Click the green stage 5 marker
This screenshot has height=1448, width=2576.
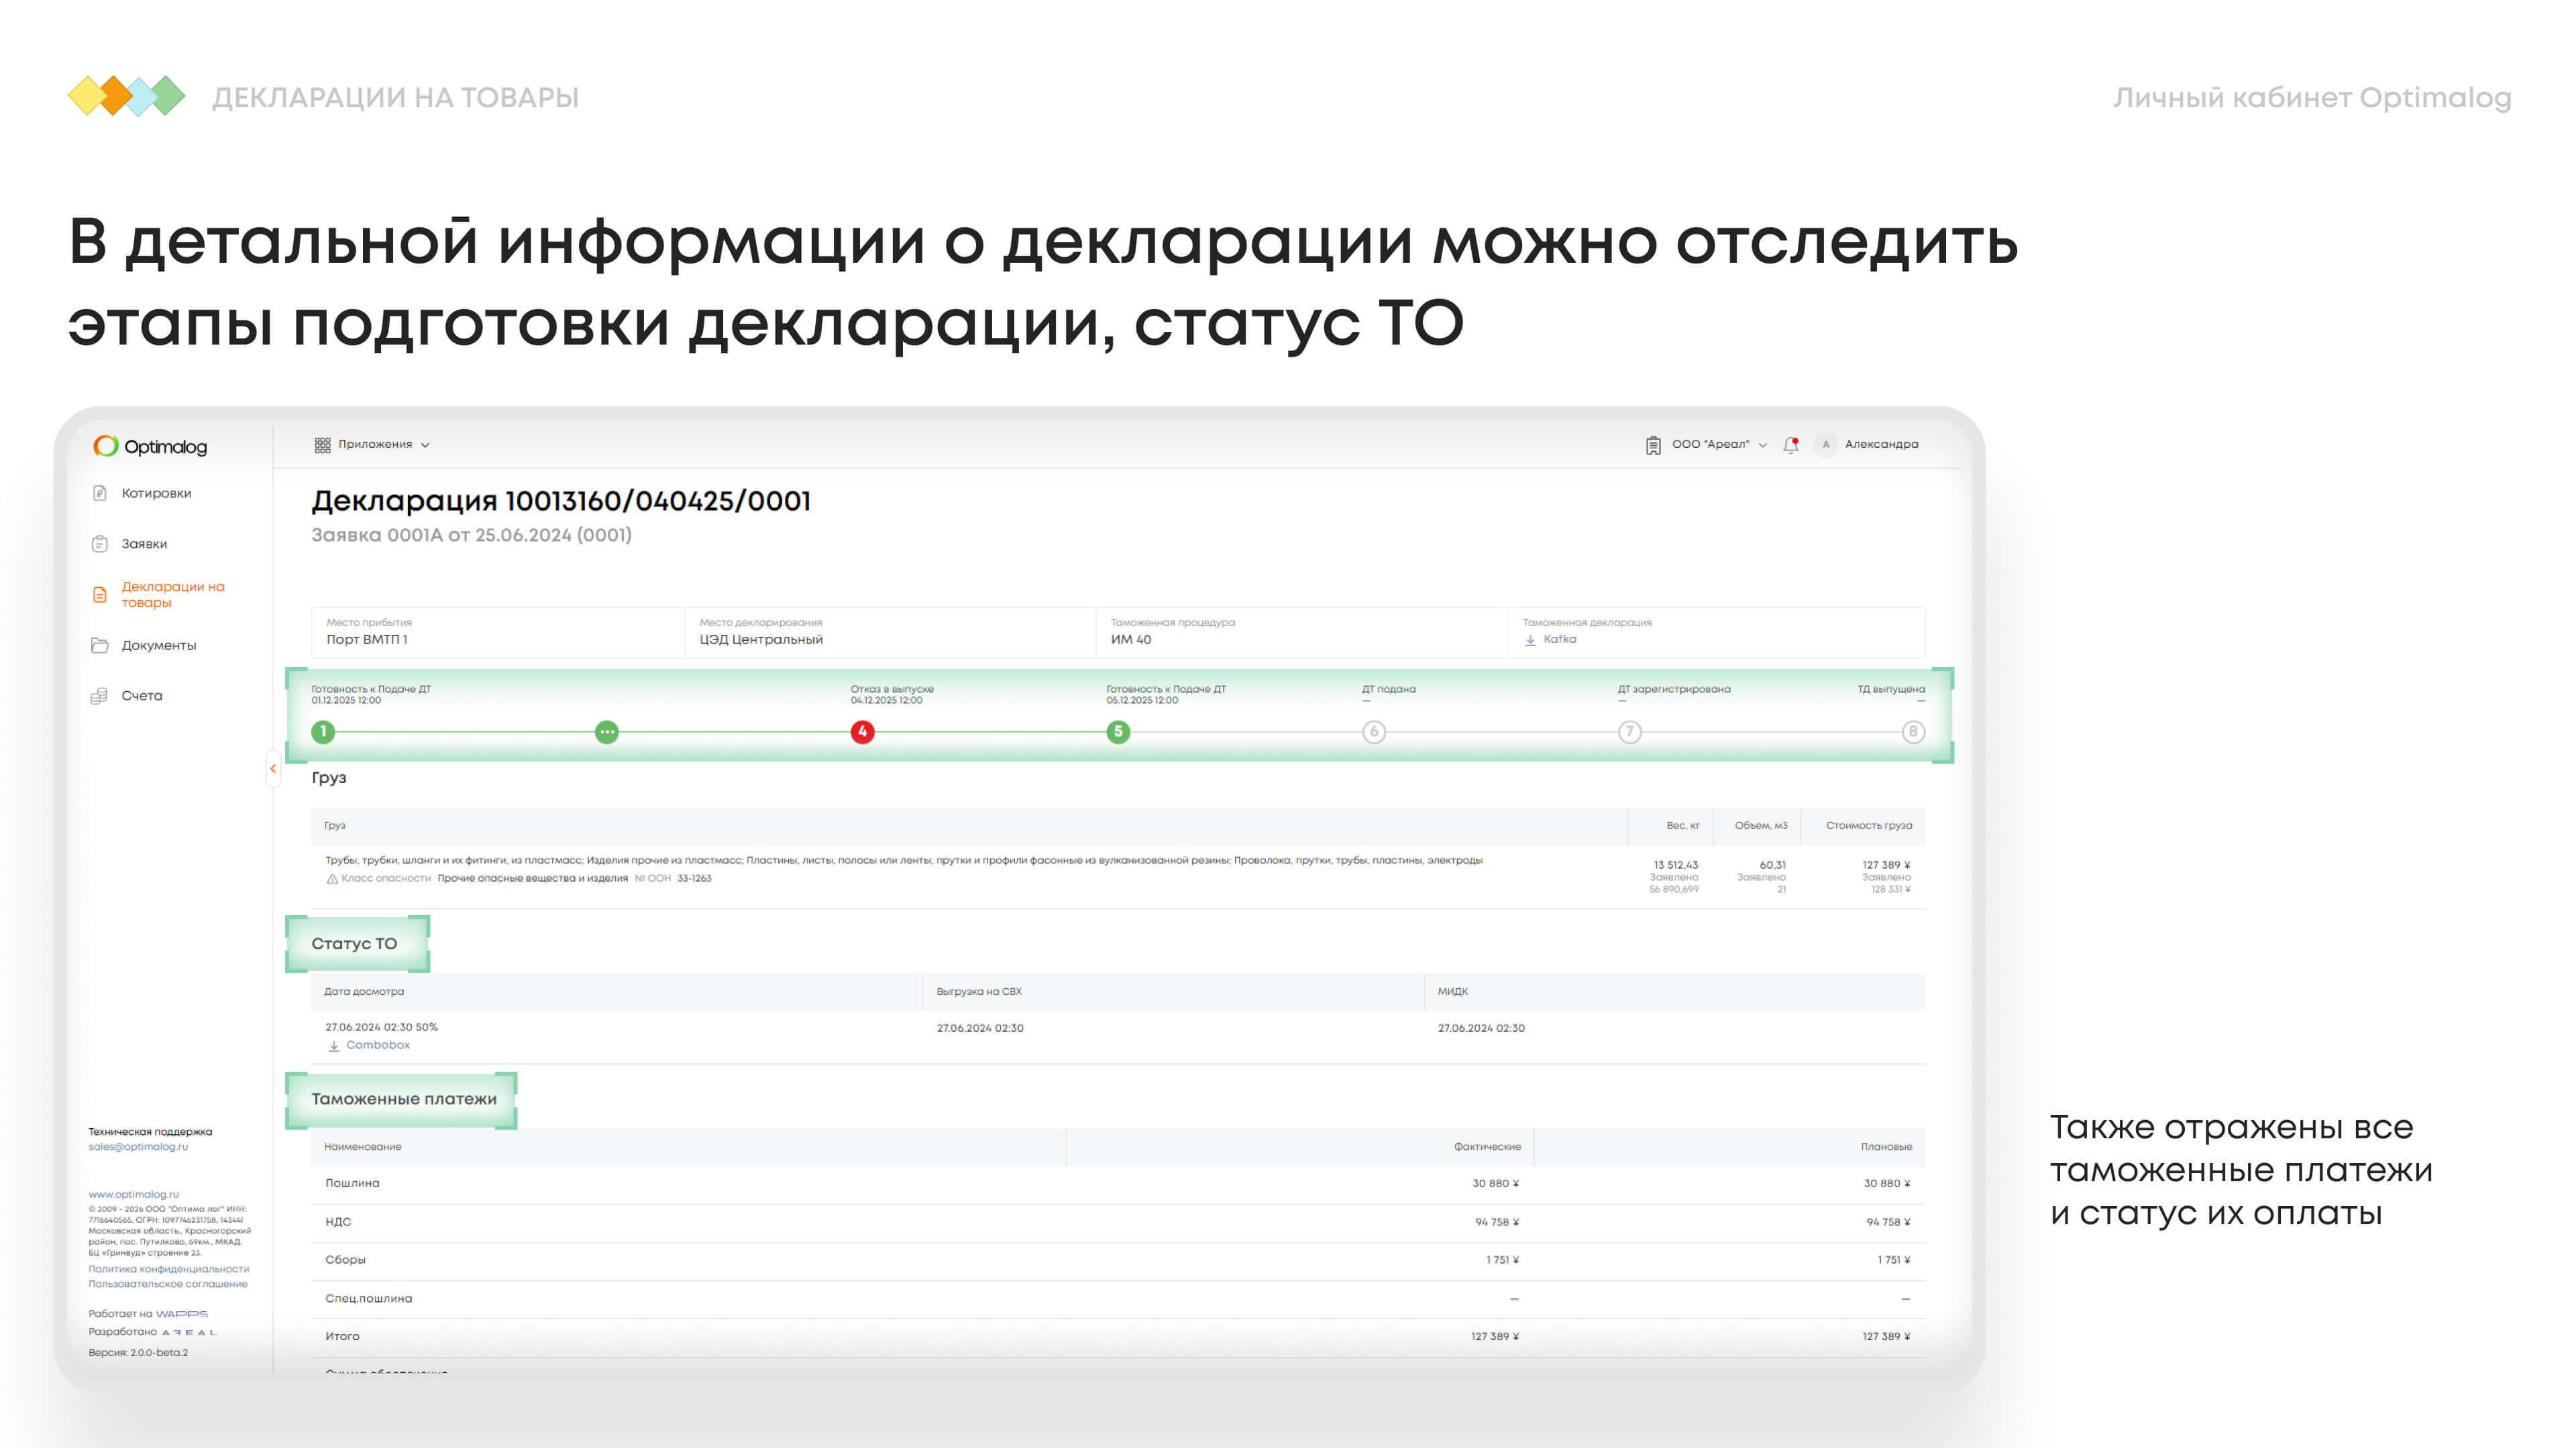tap(1118, 731)
